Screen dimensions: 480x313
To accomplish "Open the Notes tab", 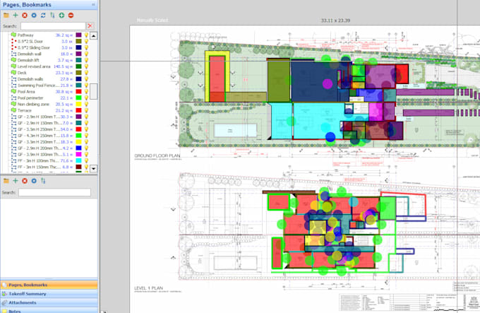I will click(x=49, y=311).
